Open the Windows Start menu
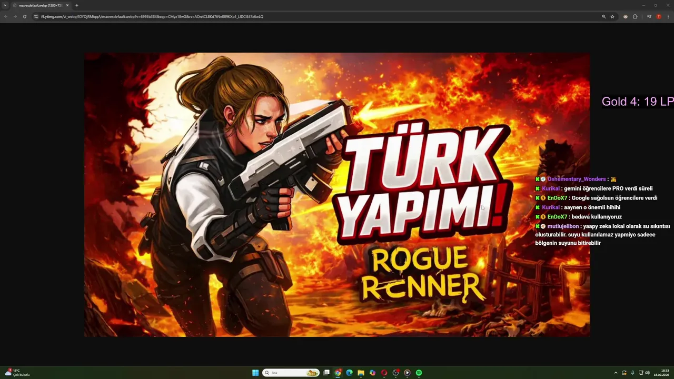The height and width of the screenshot is (379, 674). coord(255,373)
